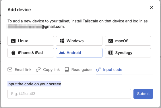The height and width of the screenshot is (108, 161).
Task: Click the Apple logo icon
Action: click(13, 53)
